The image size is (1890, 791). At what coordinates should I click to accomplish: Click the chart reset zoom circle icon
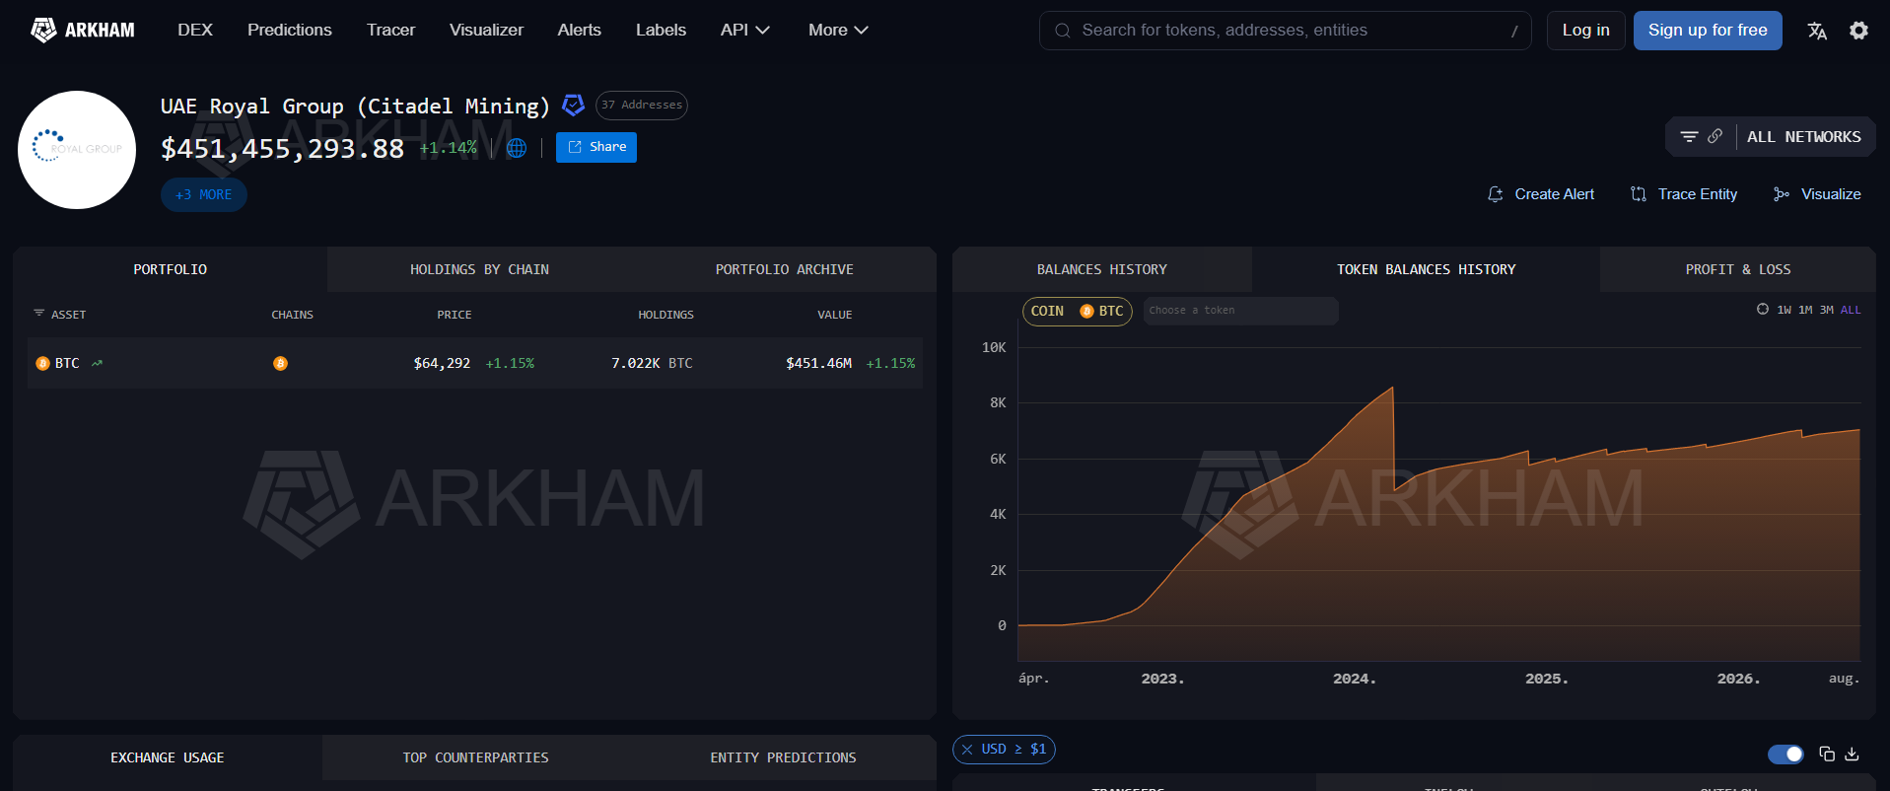pos(1763,310)
